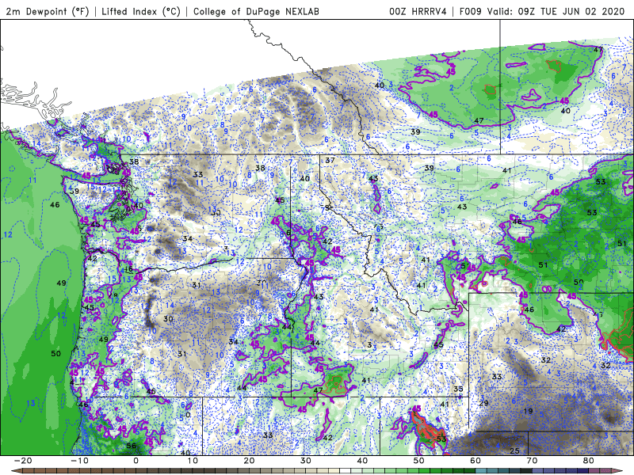Screen dimensions: 634x475
Task: Click the "70" label on the color scale
Action: (x=532, y=461)
